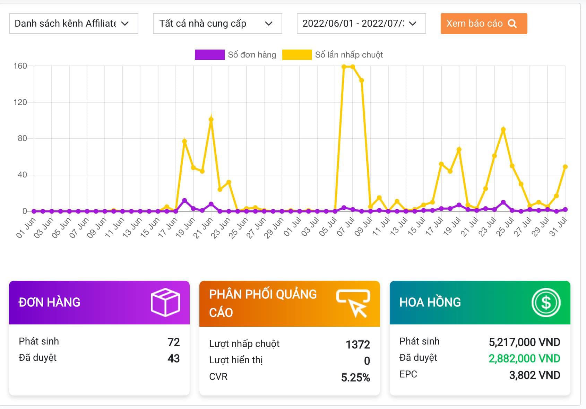Click the purple Số đơn hàng legend swatch
Viewport: 586px width, 409px height.
tap(209, 55)
